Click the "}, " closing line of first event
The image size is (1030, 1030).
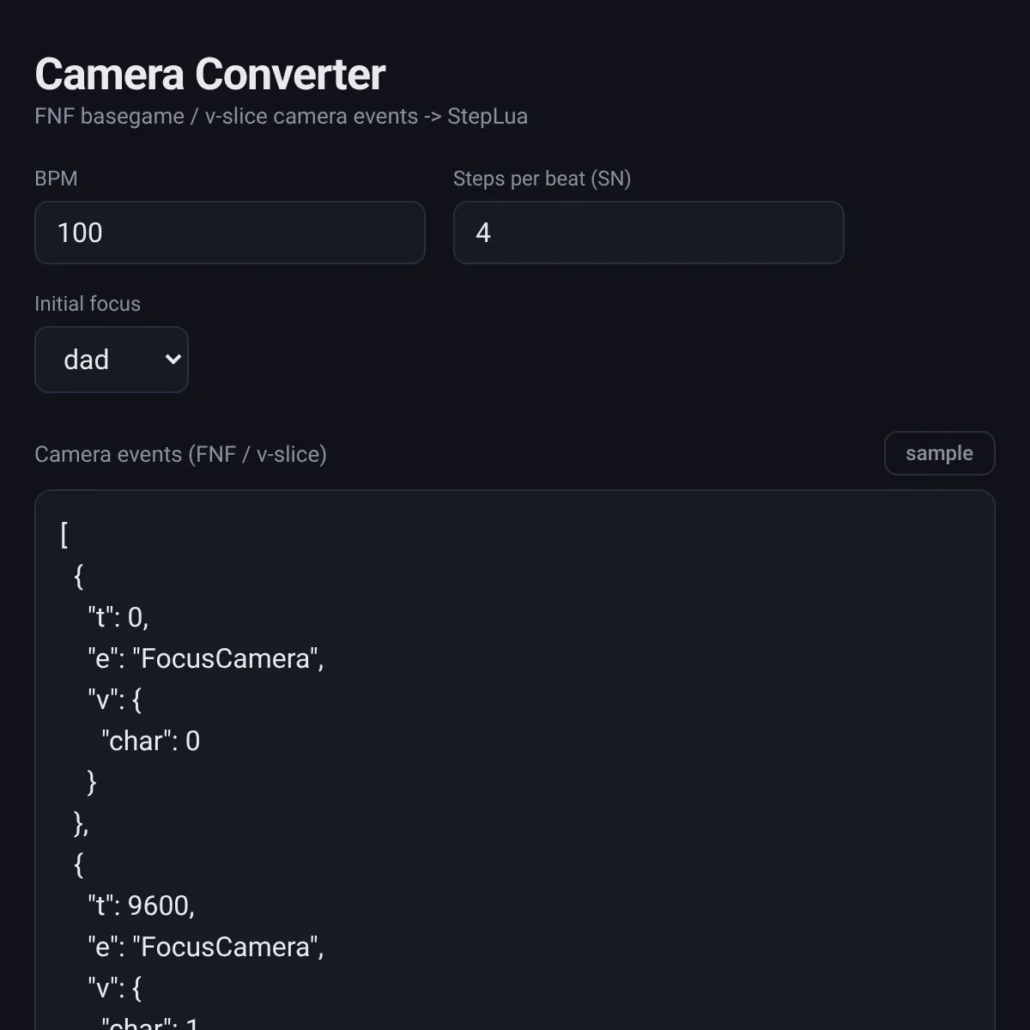click(x=82, y=823)
